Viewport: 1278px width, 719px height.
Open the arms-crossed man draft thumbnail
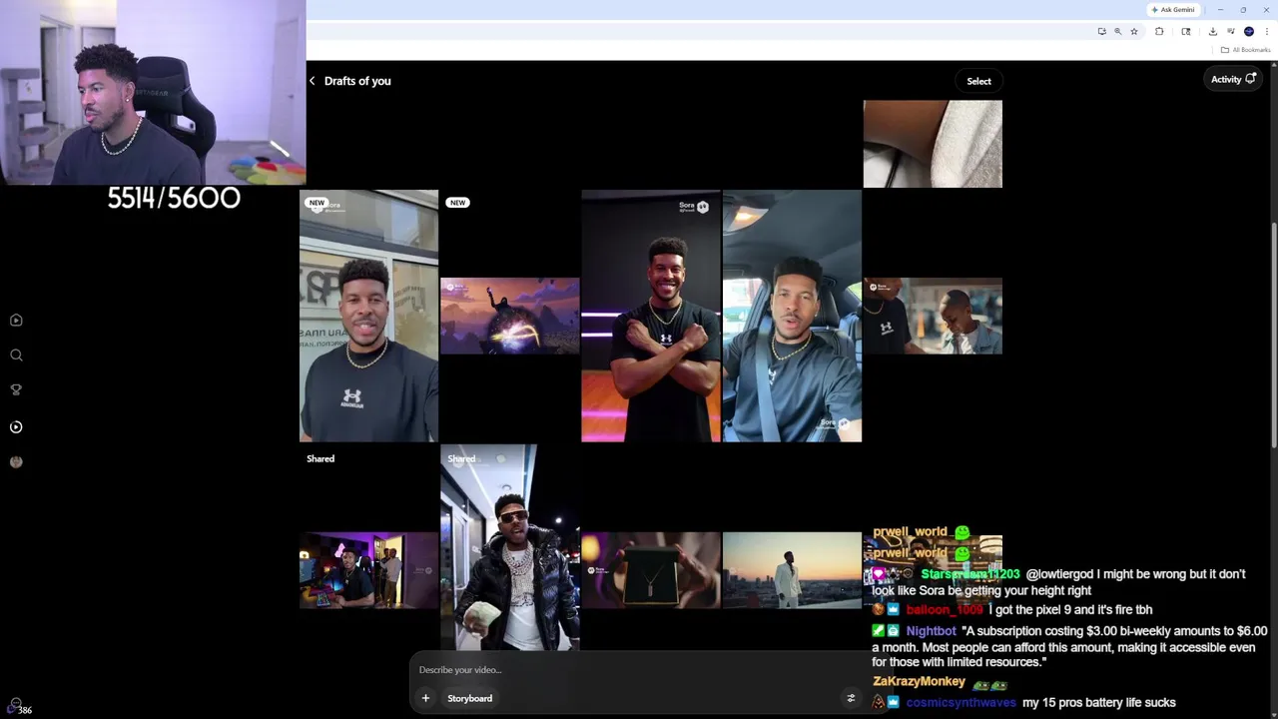651,316
